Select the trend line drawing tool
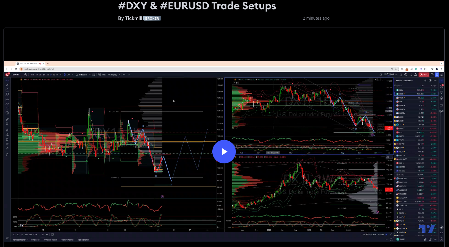Image resolution: width=449 pixels, height=247 pixels. (7, 85)
